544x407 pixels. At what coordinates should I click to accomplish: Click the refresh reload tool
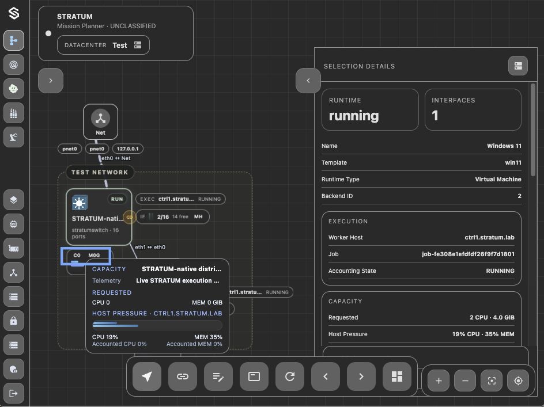290,376
